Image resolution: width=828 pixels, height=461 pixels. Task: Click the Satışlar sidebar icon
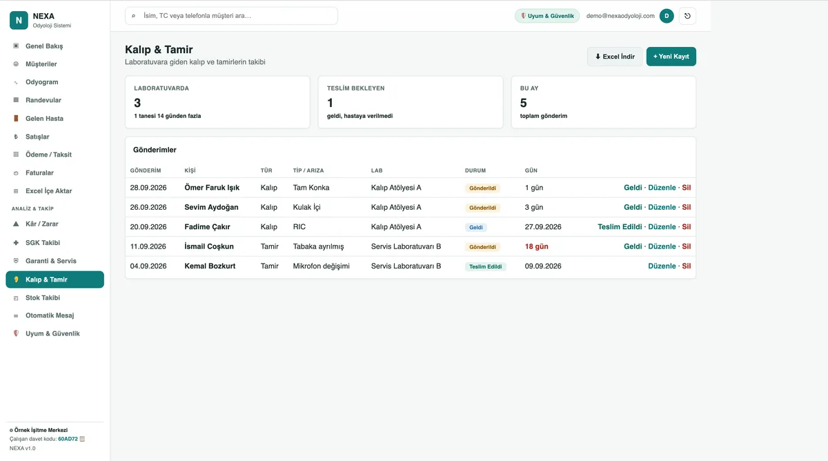point(16,137)
